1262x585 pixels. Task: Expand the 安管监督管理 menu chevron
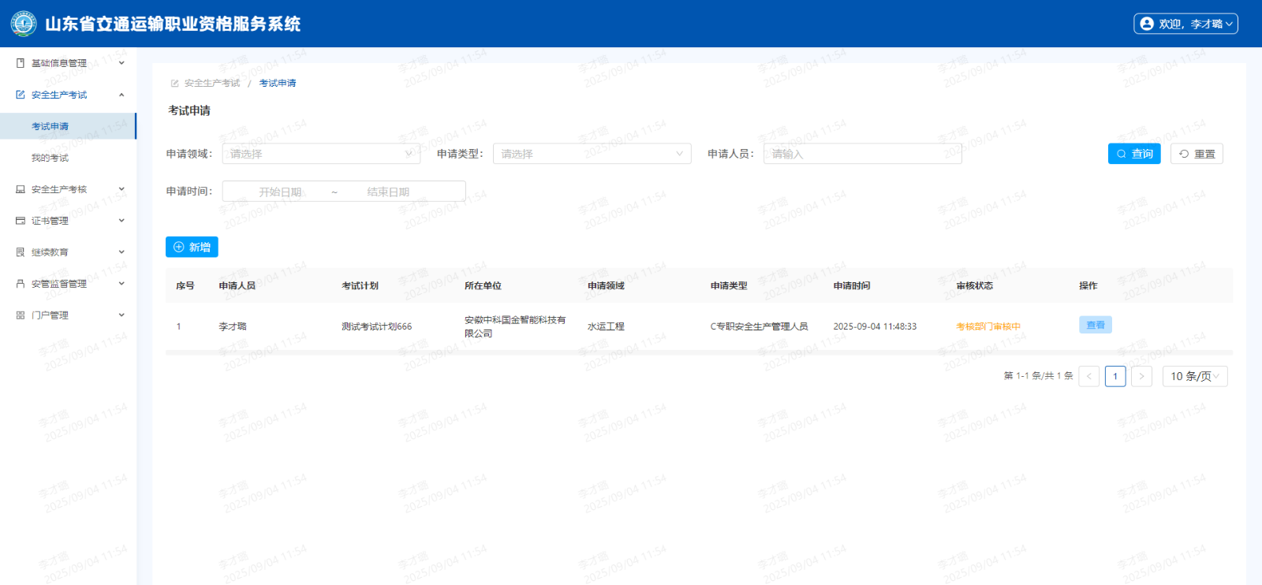click(x=121, y=284)
